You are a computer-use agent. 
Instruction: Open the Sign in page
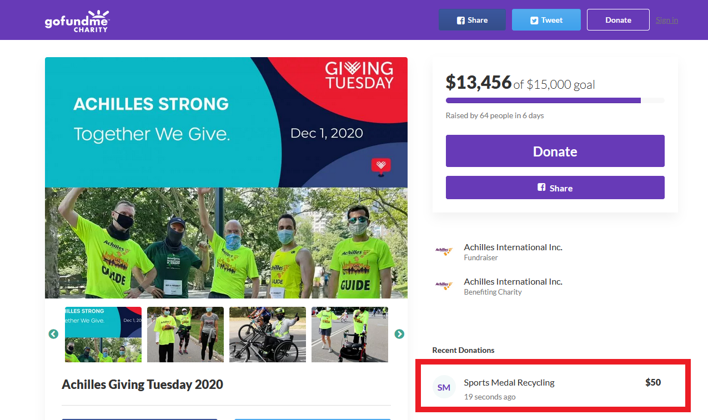pos(666,19)
